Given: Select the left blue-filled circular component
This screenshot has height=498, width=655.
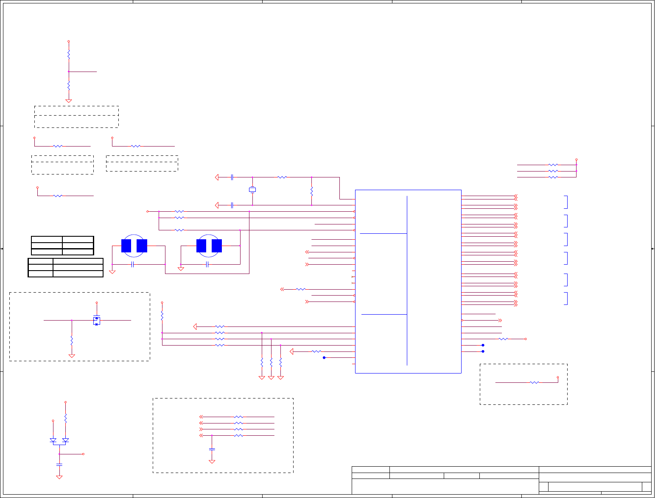Looking at the screenshot, I should coord(134,246).
